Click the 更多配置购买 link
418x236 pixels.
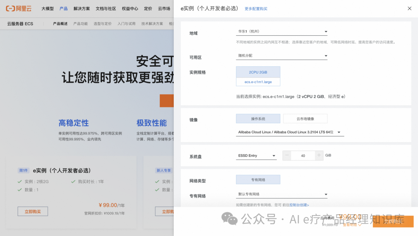(x=256, y=9)
